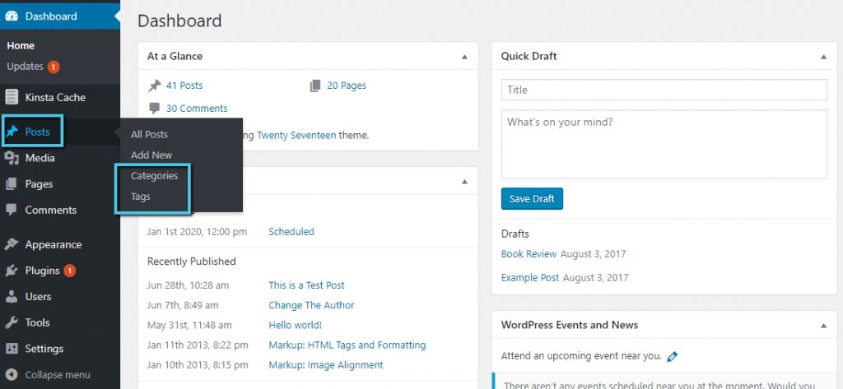Click the Pages icon in sidebar
Screen dimensions: 843x389
(x=12, y=184)
